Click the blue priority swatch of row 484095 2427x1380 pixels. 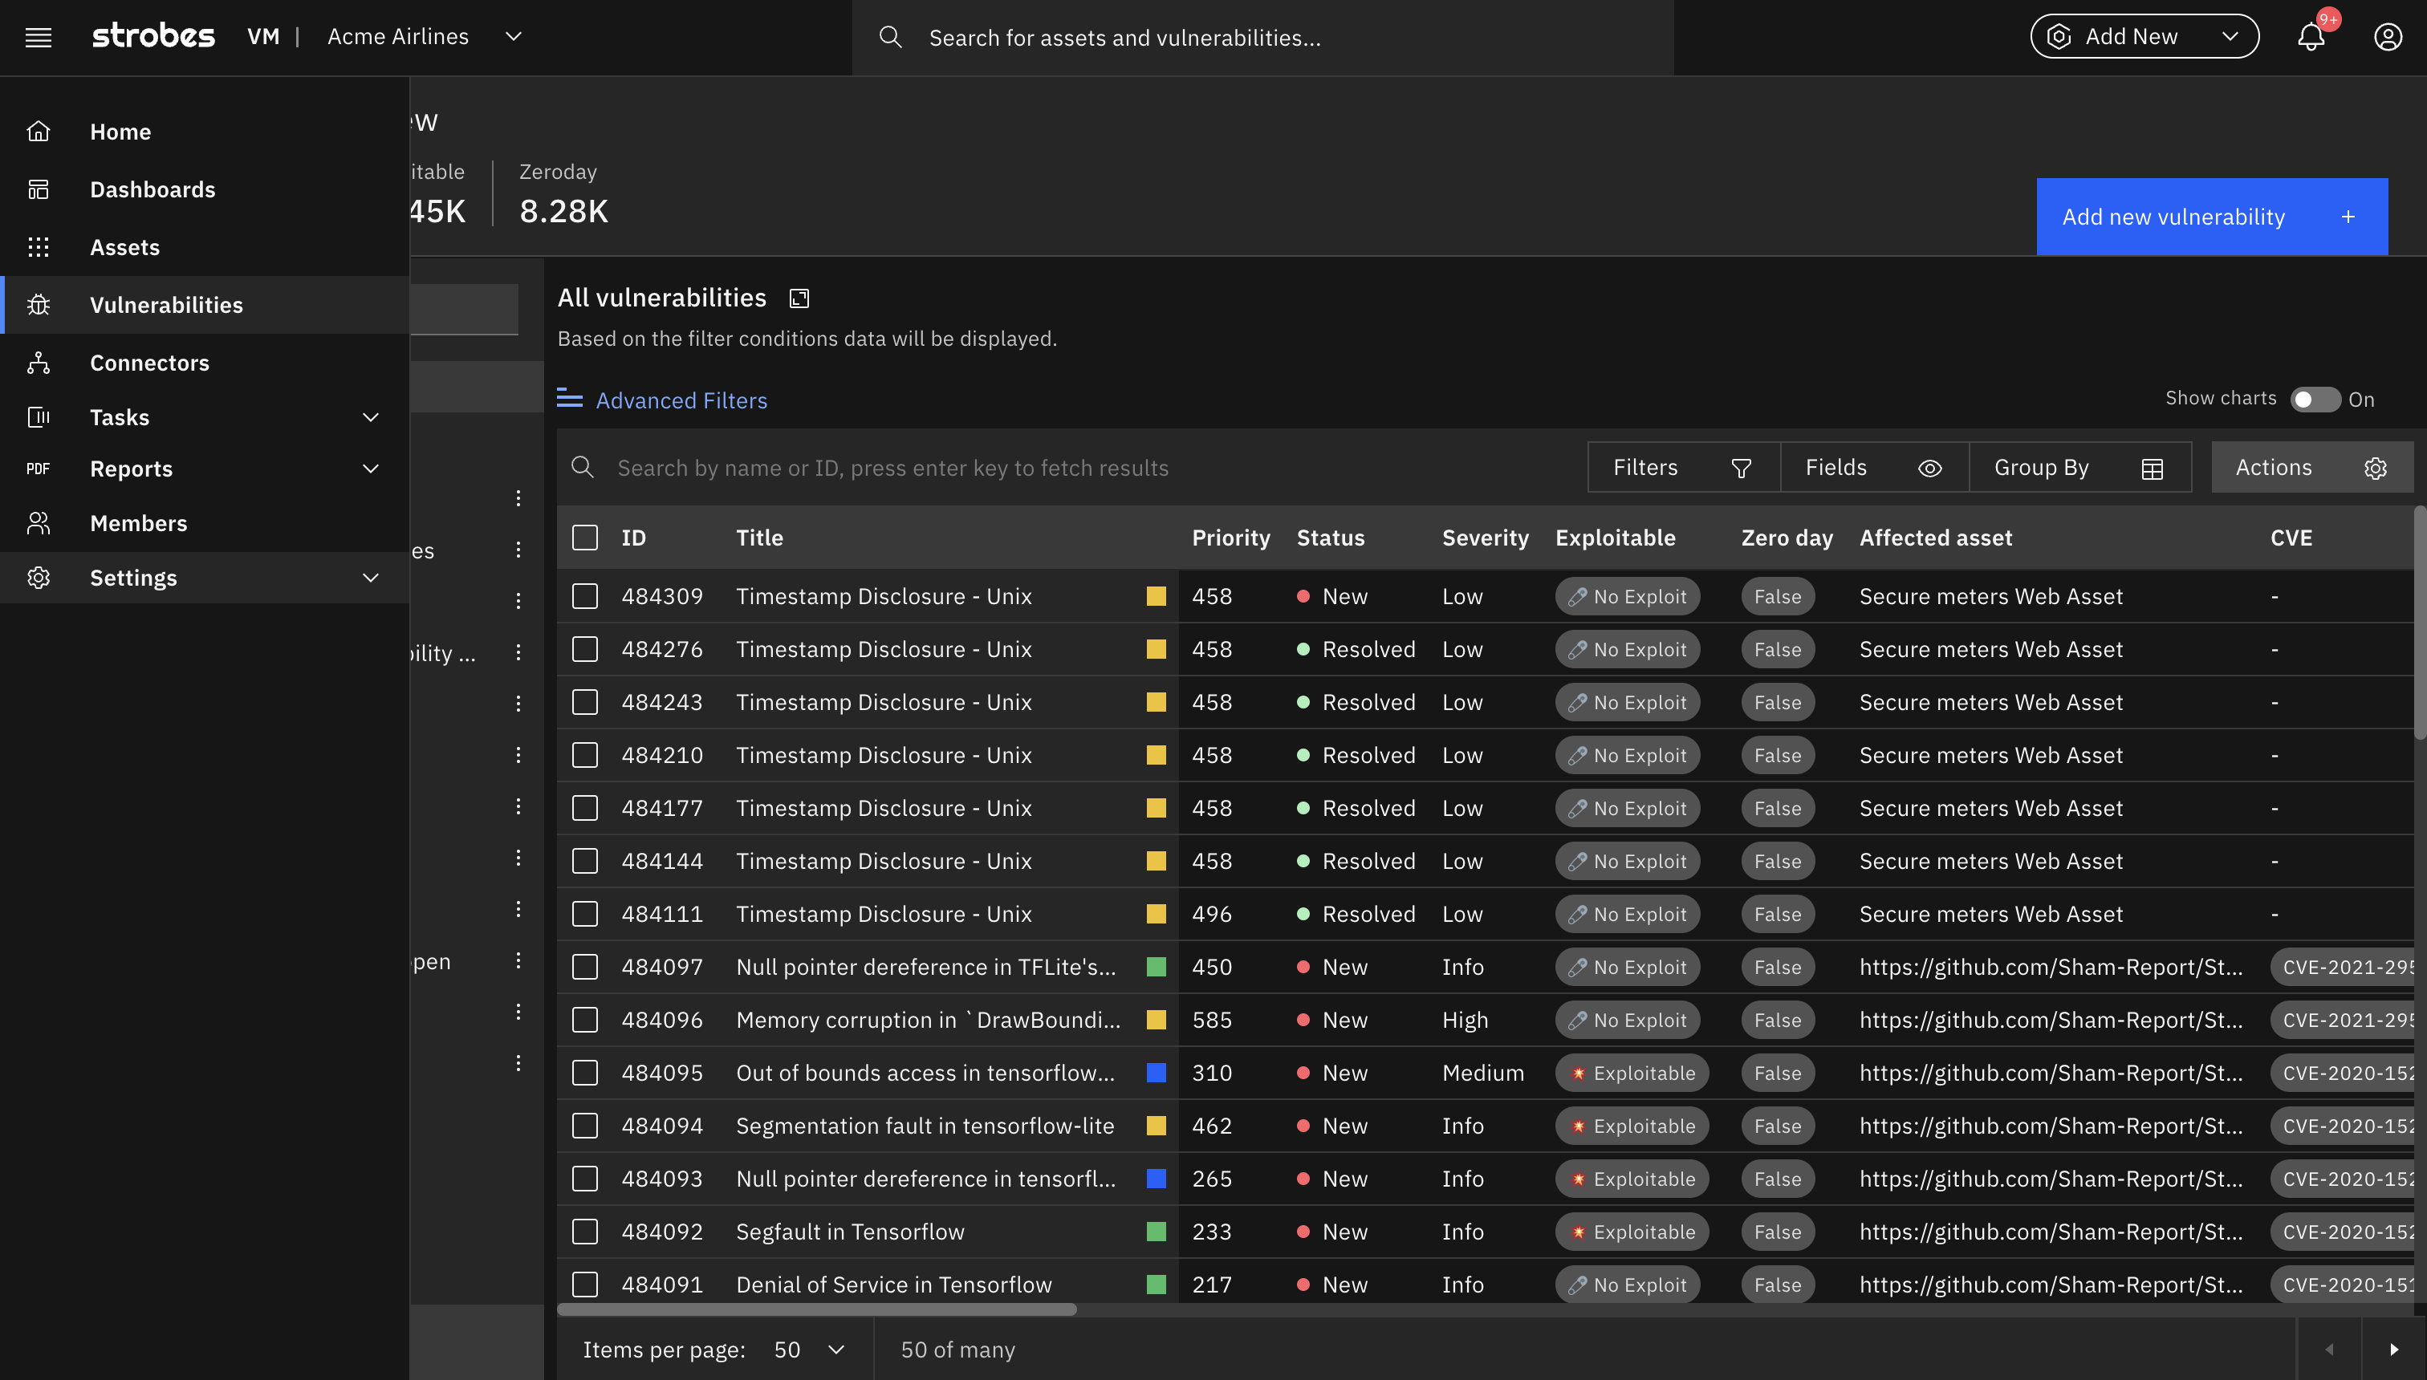1156,1073
